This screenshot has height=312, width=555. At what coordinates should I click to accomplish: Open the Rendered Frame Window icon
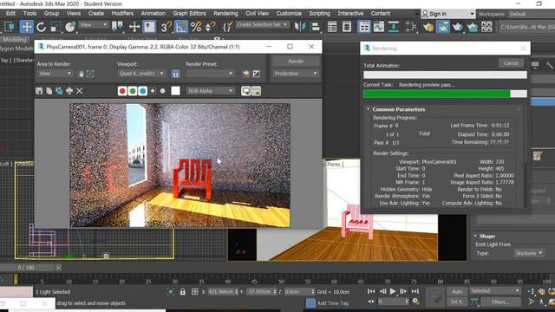443,27
